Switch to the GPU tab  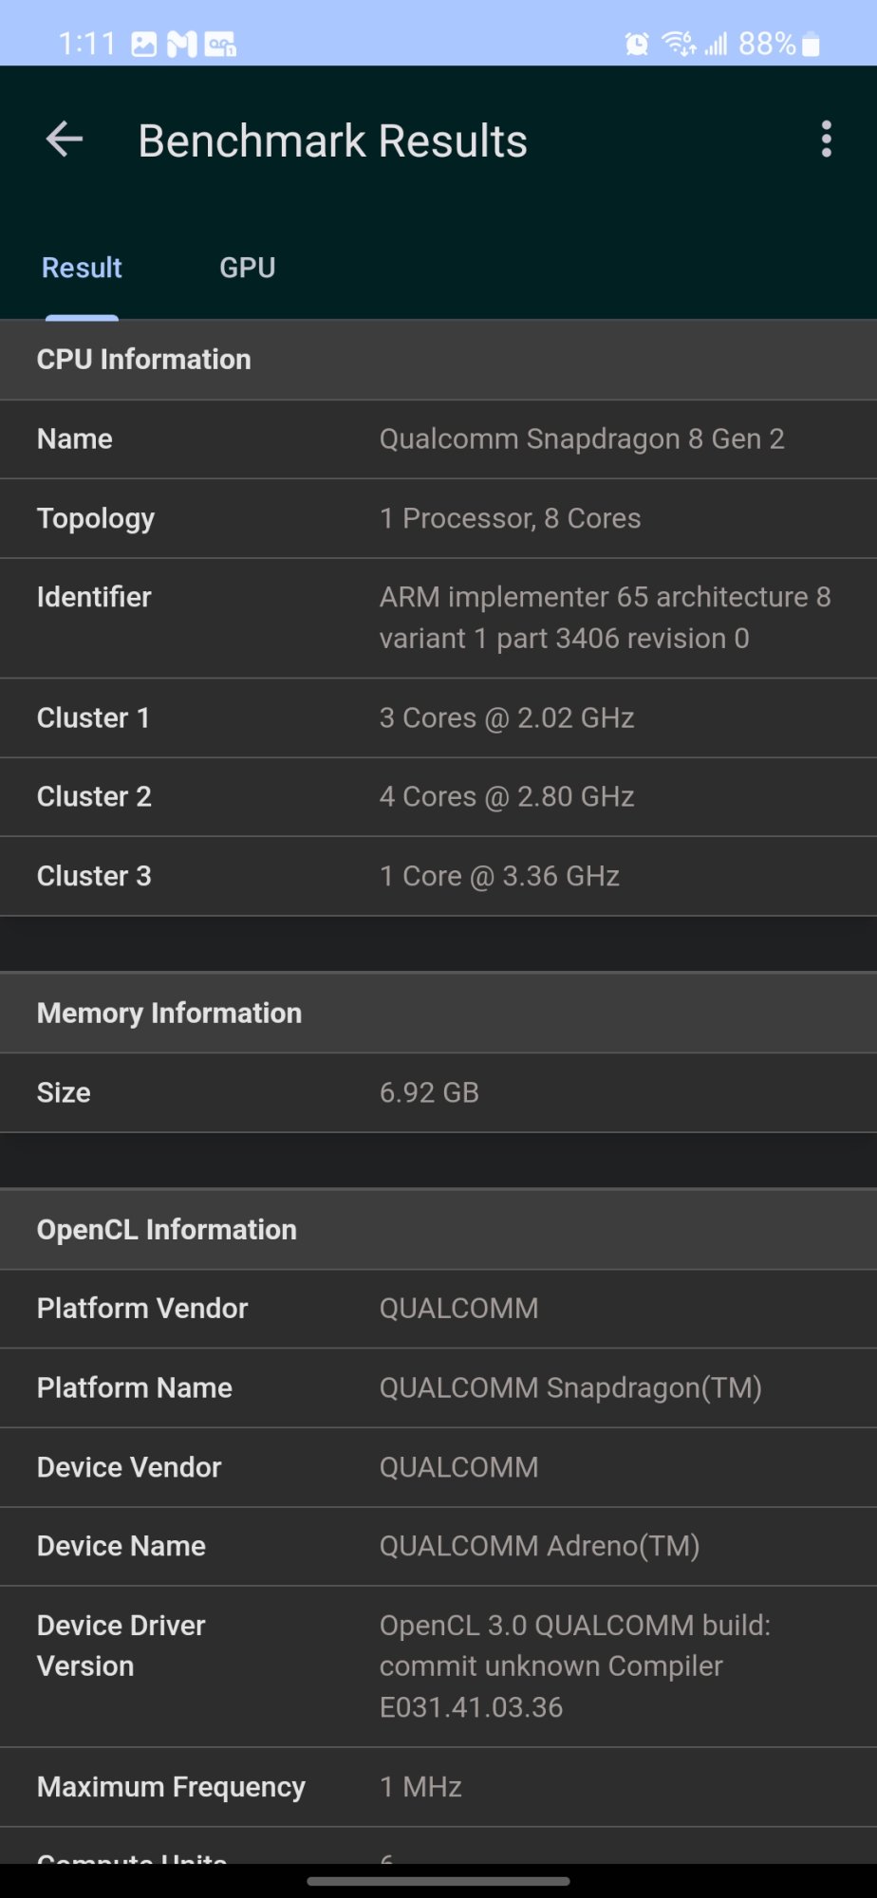[247, 268]
